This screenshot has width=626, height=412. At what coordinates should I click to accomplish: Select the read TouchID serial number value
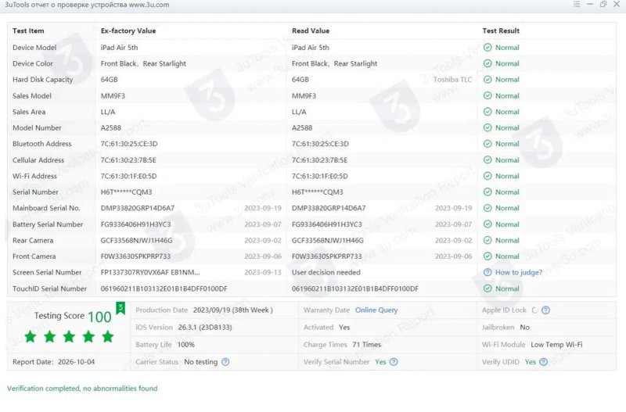[x=355, y=288]
